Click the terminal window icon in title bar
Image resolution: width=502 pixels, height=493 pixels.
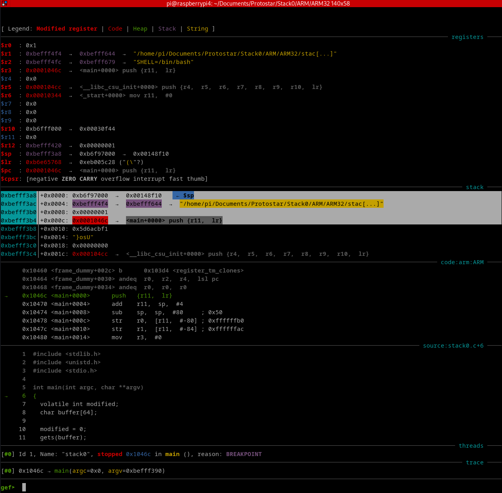click(4, 3)
